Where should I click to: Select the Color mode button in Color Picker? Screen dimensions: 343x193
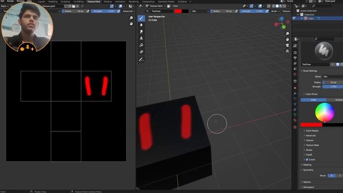coord(314,100)
